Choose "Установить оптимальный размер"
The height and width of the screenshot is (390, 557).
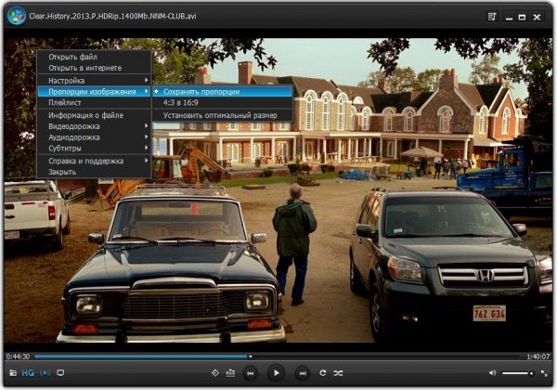pos(223,115)
